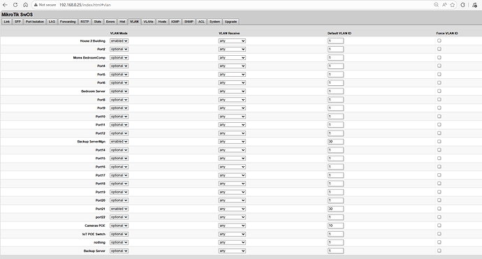Toggle Force VLAN ID for Backup ServerMgn
The image size is (482, 259).
coord(439,141)
